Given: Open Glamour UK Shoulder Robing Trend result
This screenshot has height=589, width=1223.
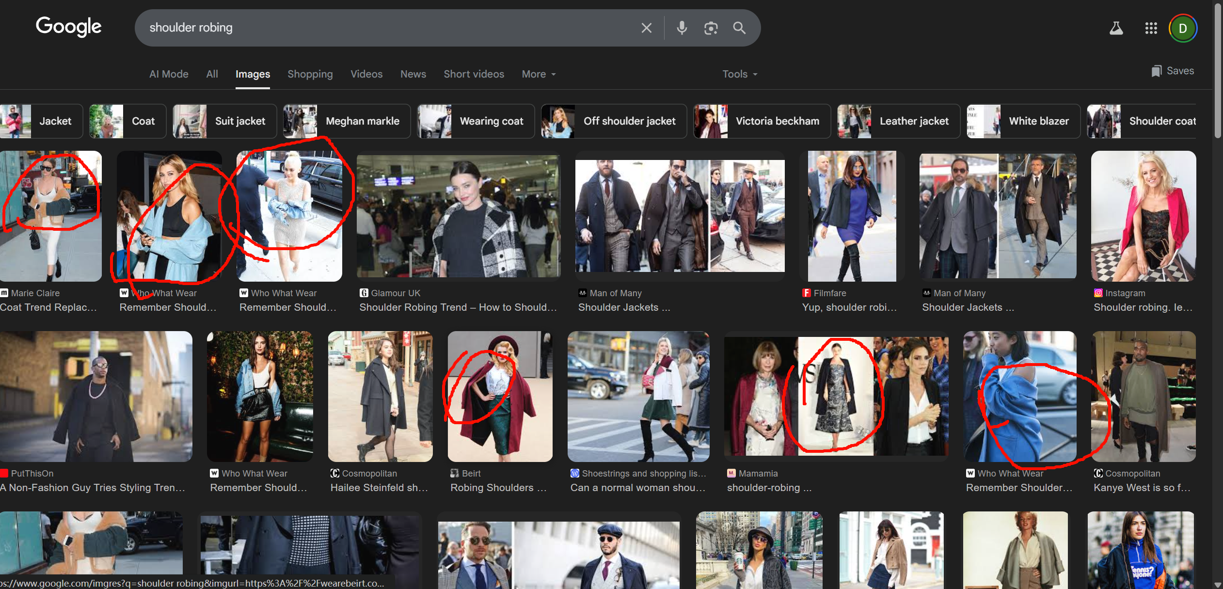Looking at the screenshot, I should pos(458,216).
